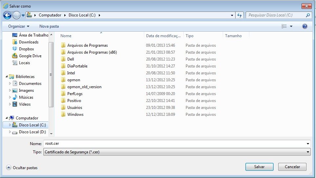Select Google Drive in navigation pane
Image resolution: width=316 pixels, height=178 pixels.
tap(30, 56)
